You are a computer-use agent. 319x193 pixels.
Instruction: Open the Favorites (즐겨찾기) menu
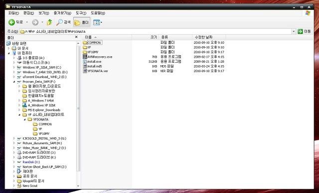click(62, 13)
